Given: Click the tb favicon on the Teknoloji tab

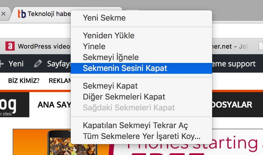Looking at the screenshot, I should tap(22, 14).
